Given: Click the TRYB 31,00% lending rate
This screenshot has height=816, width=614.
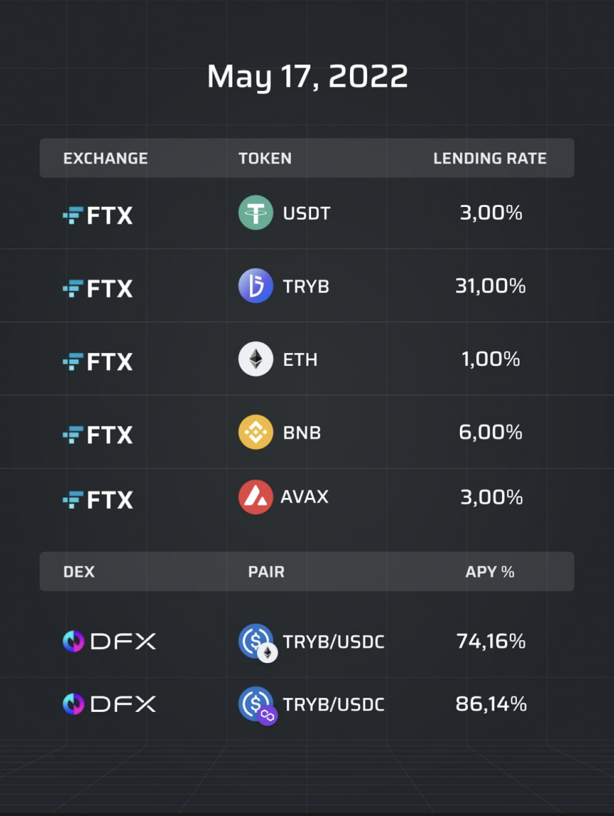Looking at the screenshot, I should coord(491,286).
